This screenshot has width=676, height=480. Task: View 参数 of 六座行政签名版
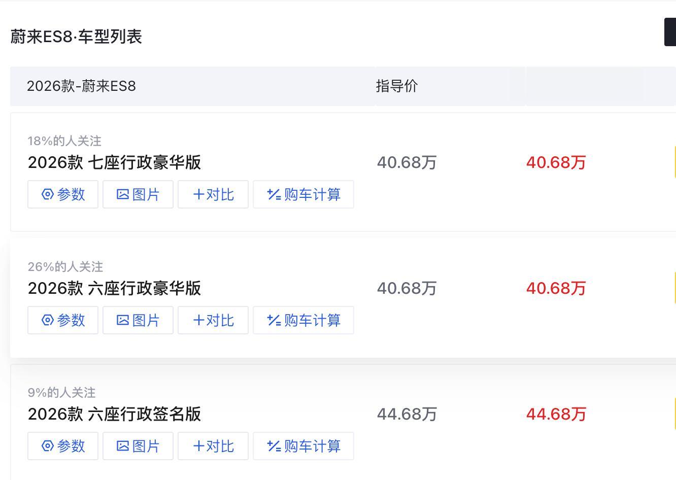(63, 446)
